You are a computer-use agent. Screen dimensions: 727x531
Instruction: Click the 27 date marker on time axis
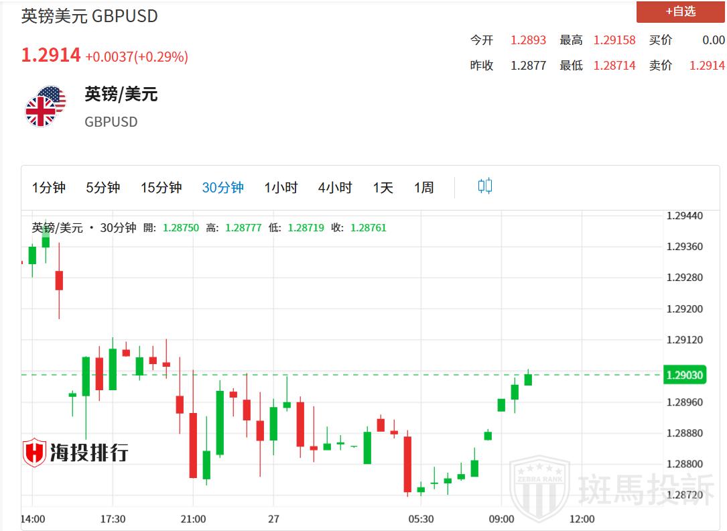click(x=273, y=519)
